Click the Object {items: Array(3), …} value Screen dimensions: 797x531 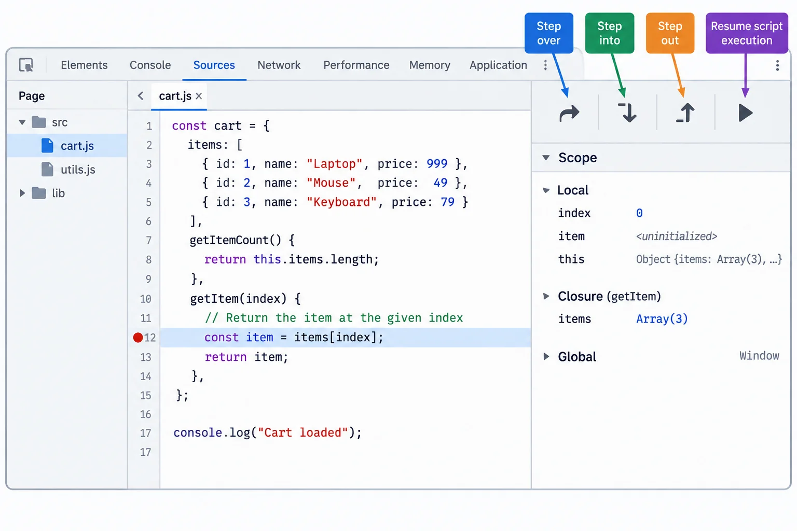click(x=709, y=259)
